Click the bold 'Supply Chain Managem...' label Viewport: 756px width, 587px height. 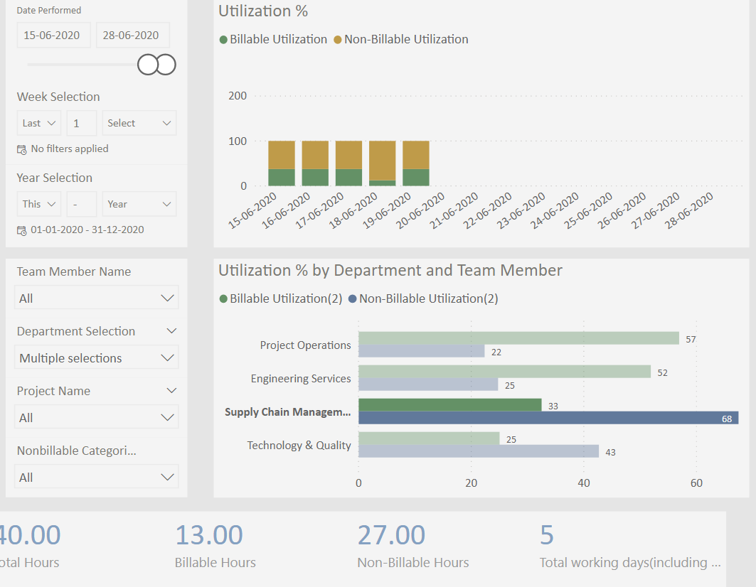point(288,412)
